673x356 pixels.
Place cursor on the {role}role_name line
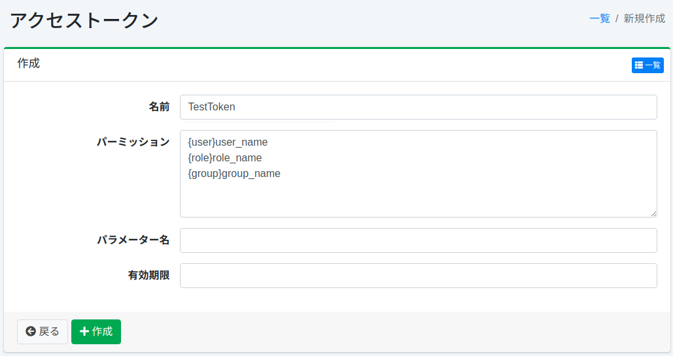pyautogui.click(x=224, y=158)
